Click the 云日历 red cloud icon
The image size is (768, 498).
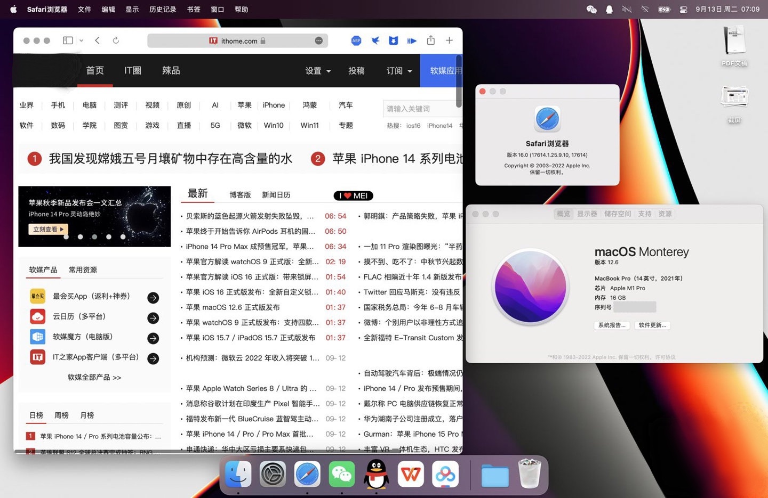pyautogui.click(x=37, y=316)
